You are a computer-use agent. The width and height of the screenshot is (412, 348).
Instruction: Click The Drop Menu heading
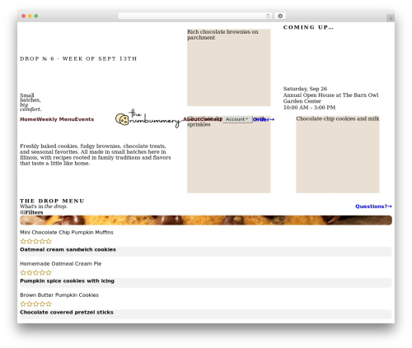[52, 201]
